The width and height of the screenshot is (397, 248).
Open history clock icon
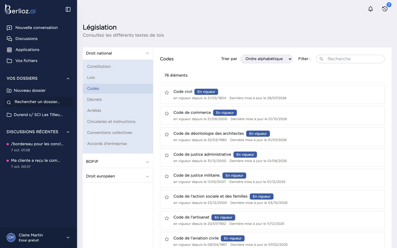(385, 9)
